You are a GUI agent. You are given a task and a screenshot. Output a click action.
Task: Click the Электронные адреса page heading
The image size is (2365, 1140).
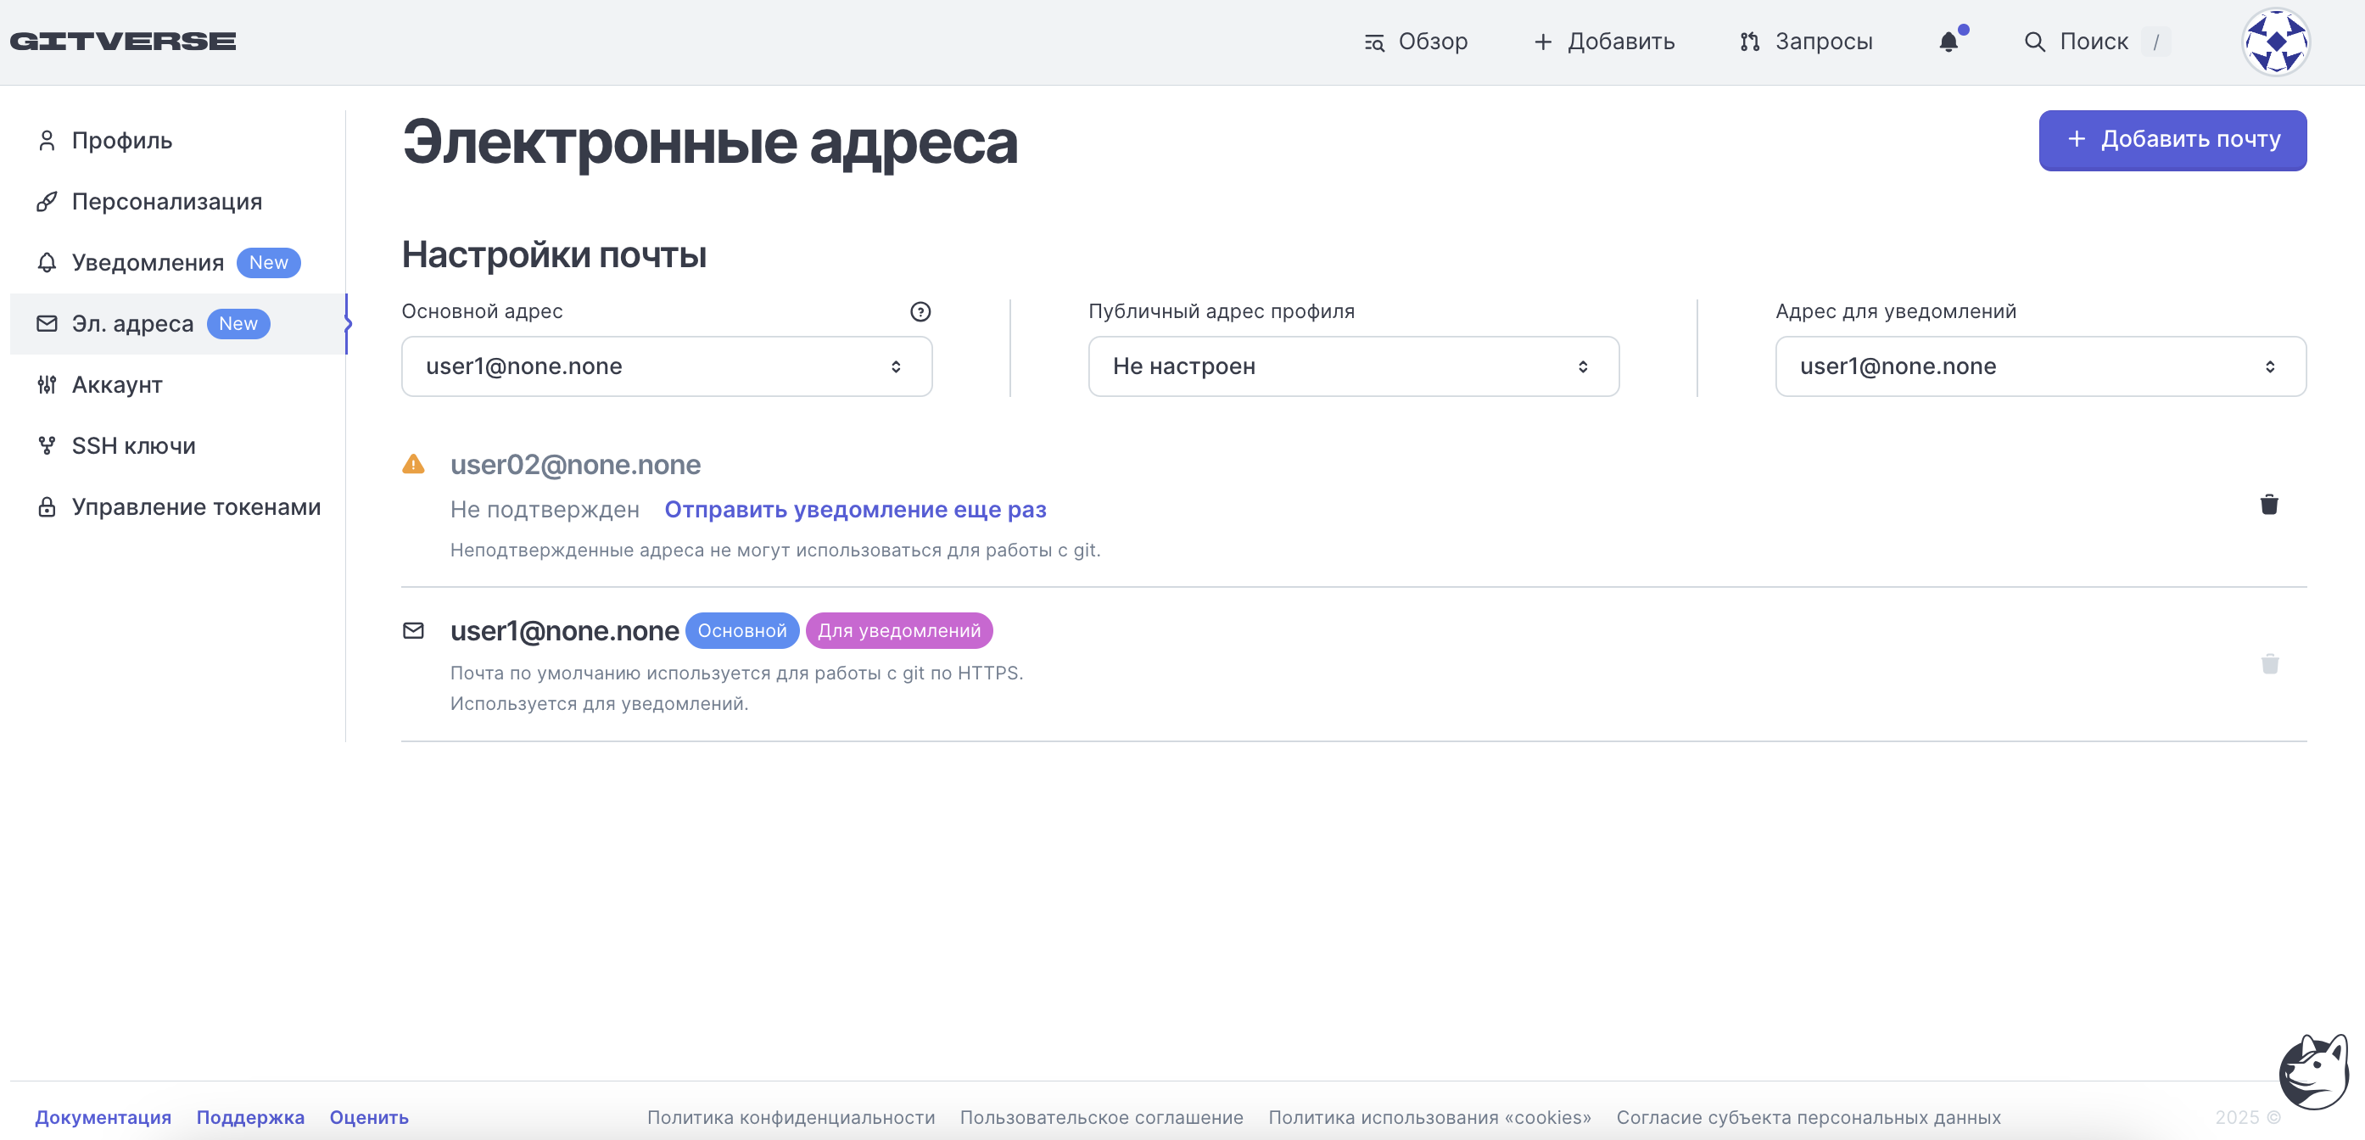click(710, 142)
